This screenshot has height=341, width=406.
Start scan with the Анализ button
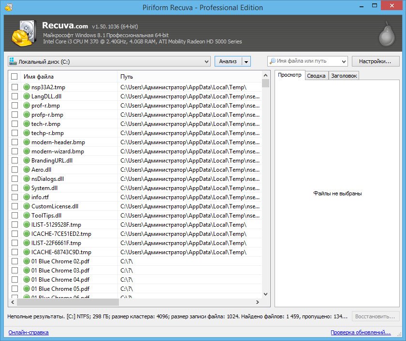[228, 61]
